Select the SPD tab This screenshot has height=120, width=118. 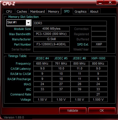(x=67, y=11)
